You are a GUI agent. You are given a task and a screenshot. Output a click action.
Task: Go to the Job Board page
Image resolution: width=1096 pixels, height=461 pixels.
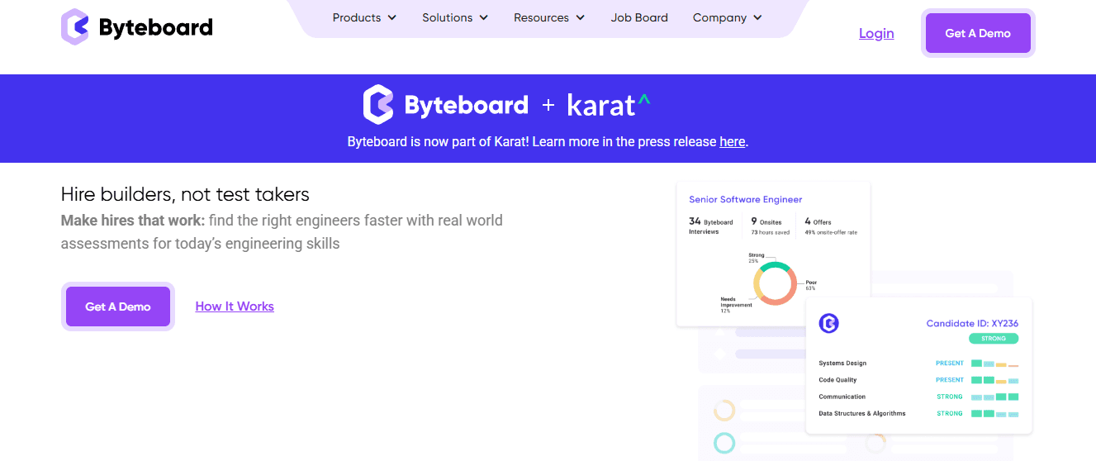click(x=639, y=17)
